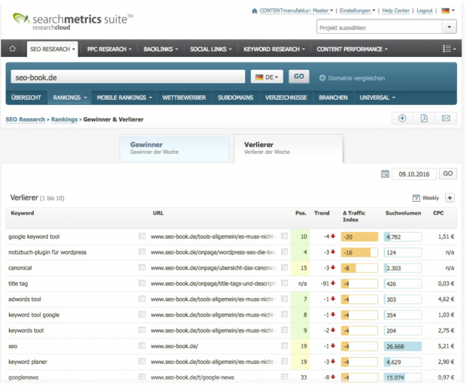The height and width of the screenshot is (388, 466).
Task: Click the searchmetrics suite logo
Action: [73, 21]
